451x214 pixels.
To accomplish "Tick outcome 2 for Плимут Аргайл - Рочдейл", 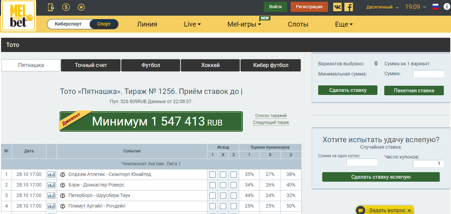I will tap(234, 206).
